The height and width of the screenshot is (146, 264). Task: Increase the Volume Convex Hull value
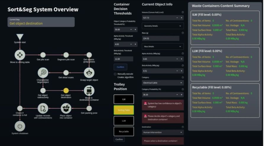(182, 18)
